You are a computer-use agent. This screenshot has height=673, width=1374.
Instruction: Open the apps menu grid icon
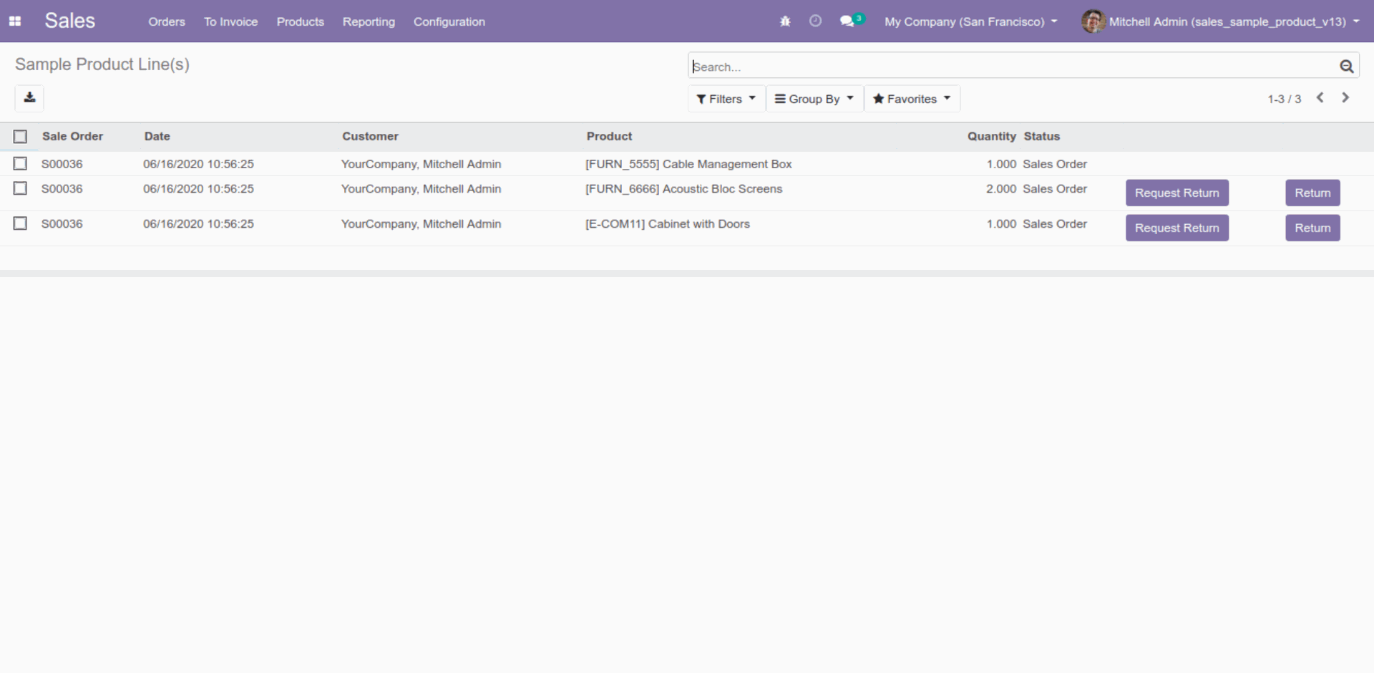click(x=14, y=21)
